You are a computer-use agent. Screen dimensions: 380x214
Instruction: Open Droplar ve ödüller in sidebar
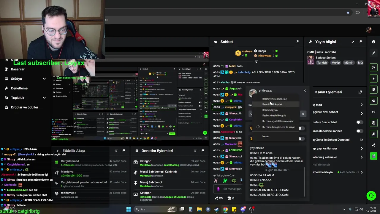(x=25, y=107)
